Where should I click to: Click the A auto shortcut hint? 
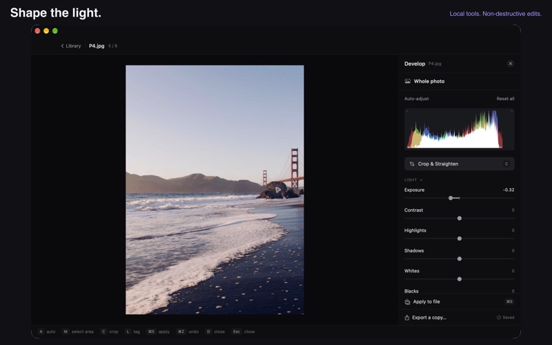point(47,332)
